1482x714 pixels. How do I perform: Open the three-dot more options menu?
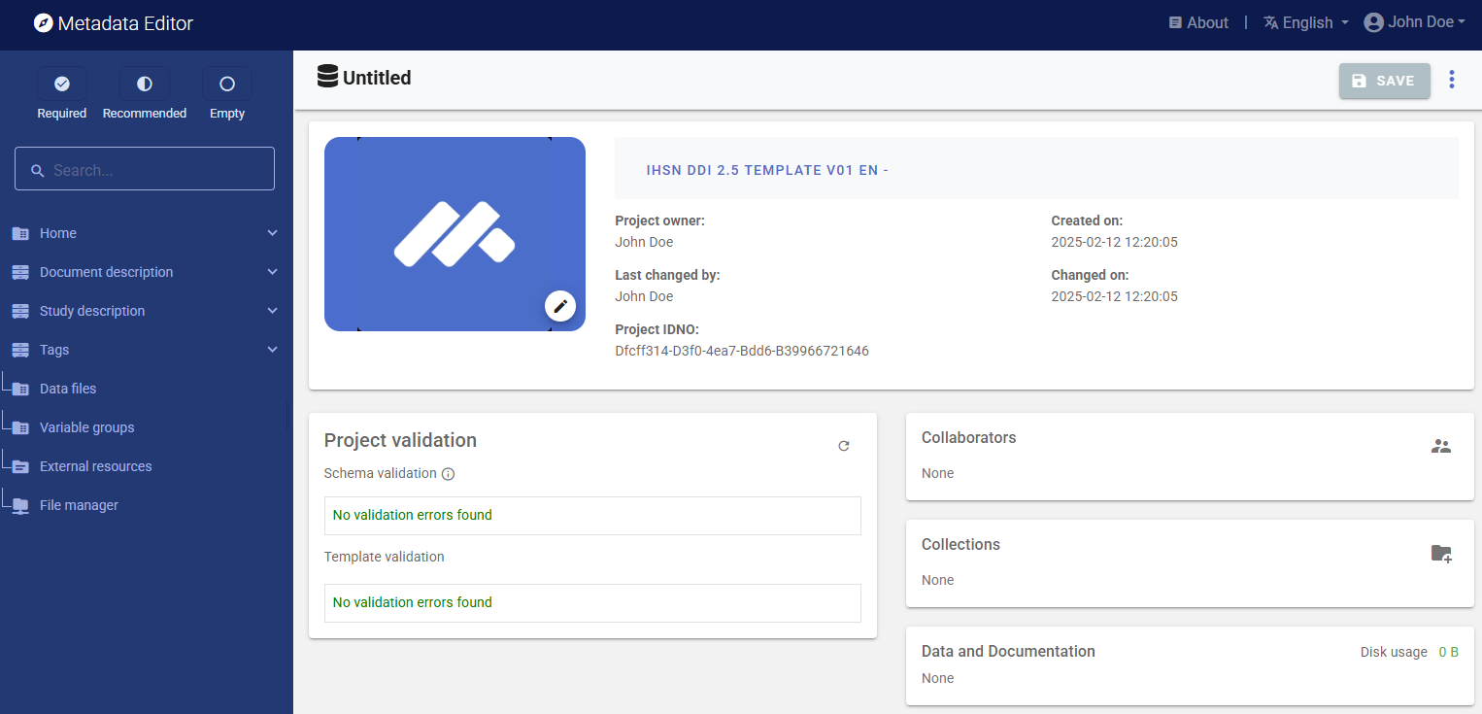1451,80
